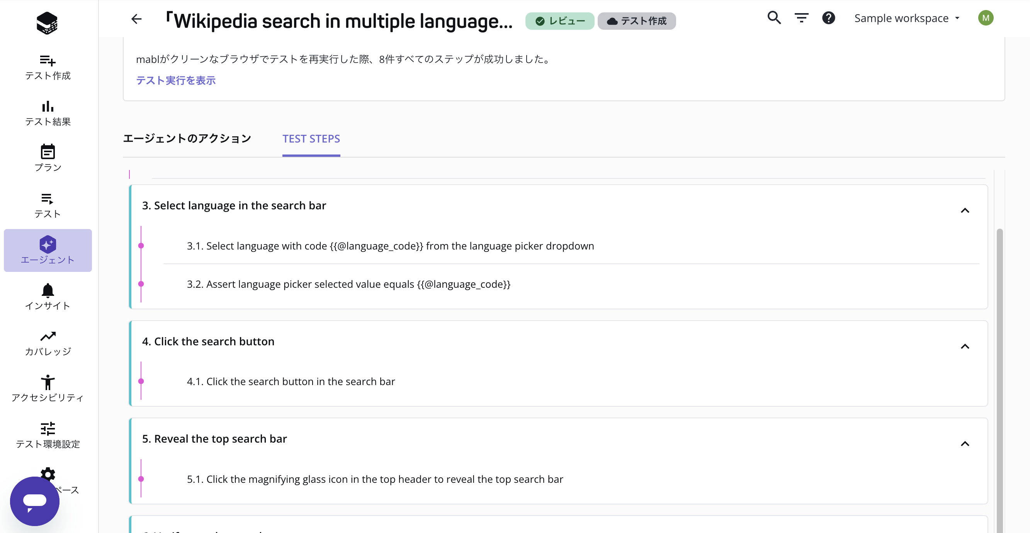Collapse step 4 Click the search button

(x=965, y=346)
